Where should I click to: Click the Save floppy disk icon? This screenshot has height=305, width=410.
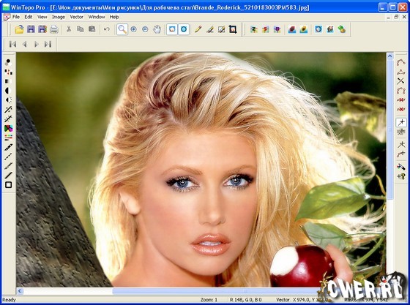[31, 29]
